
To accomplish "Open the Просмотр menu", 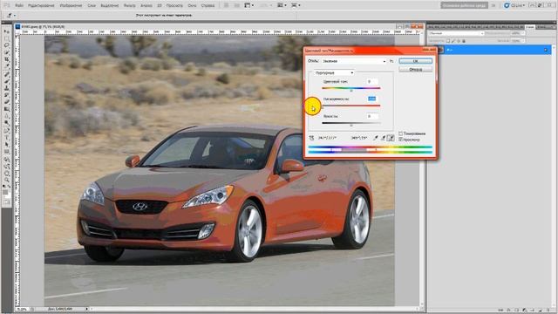I will pyautogui.click(x=174, y=6).
